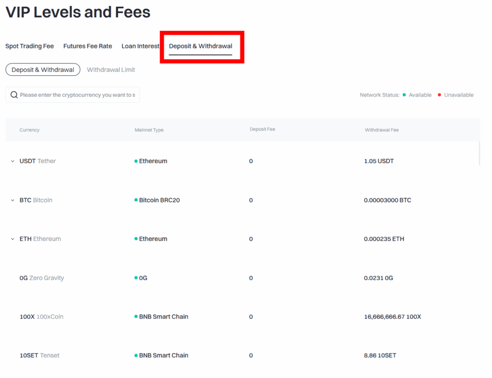
Task: Click the status dot in the 100X row
Action: [136, 317]
